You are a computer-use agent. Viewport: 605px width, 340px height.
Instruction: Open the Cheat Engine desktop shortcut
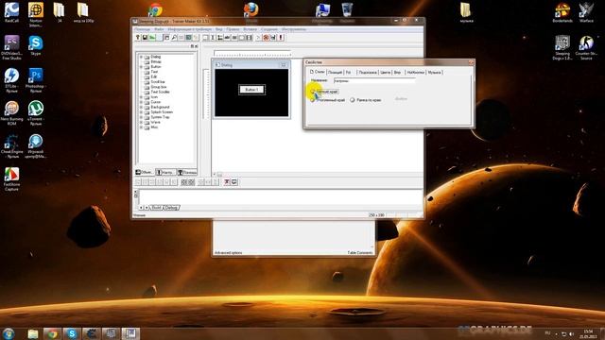[x=12, y=146]
